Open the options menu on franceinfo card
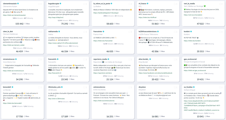The image size is (226, 120). [x=86, y=59]
